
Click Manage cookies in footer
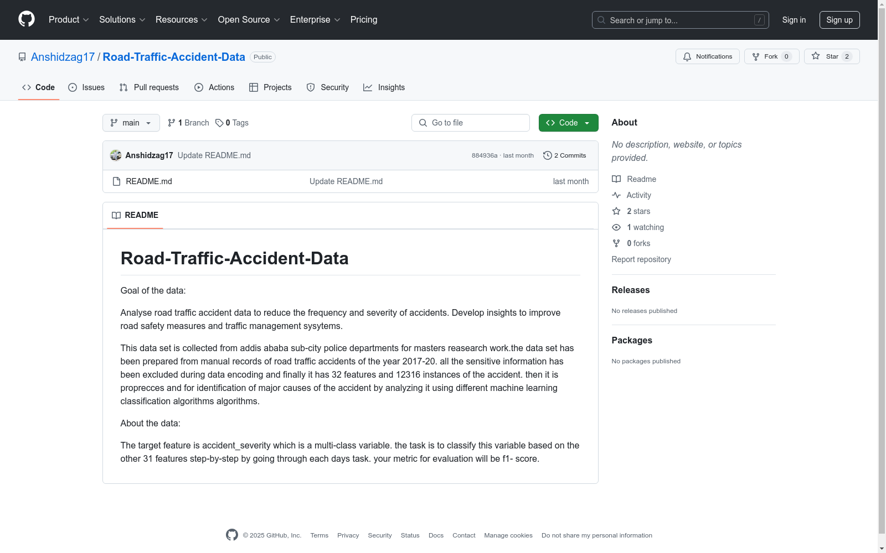pyautogui.click(x=508, y=535)
